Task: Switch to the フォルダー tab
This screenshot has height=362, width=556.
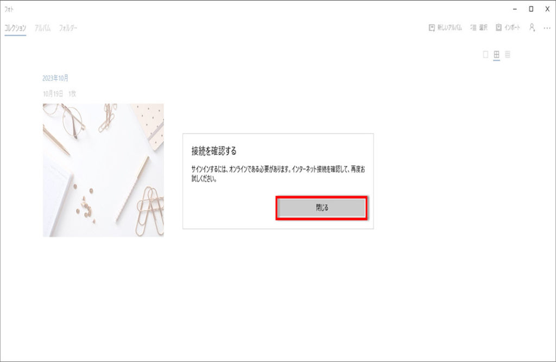Action: 68,28
